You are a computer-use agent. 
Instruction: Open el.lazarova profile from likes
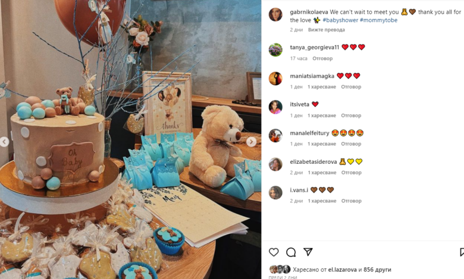click(343, 270)
